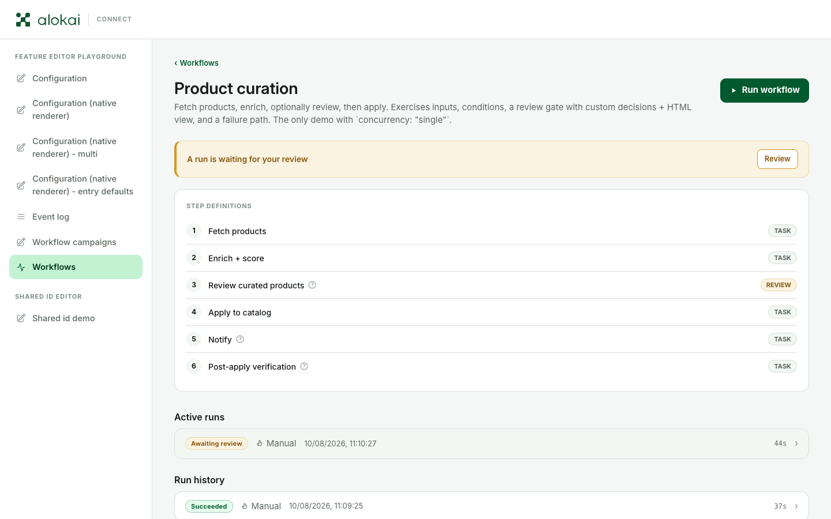Expand the Succeeded run chevron

796,506
